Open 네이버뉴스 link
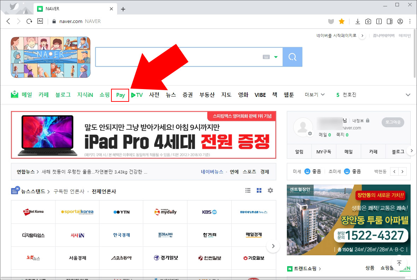Screen dimensions: 417x280 pyautogui.click(x=212, y=172)
